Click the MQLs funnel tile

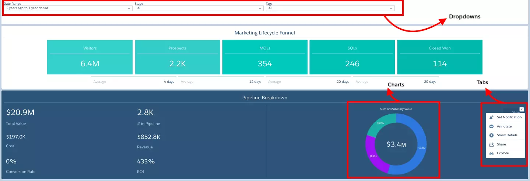coord(265,57)
